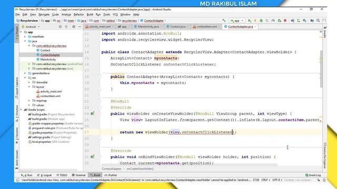Open the TODO tool window

point(62,175)
